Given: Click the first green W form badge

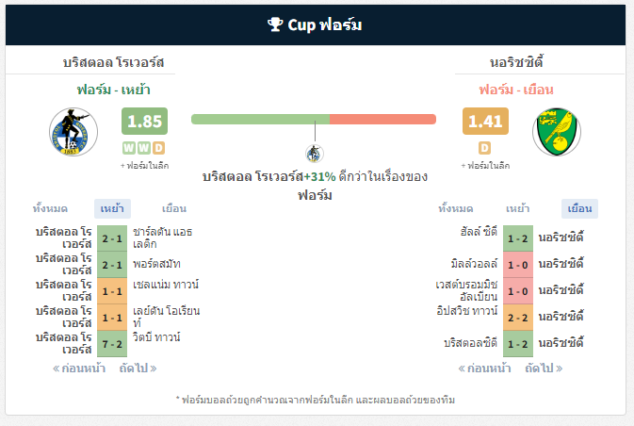Looking at the screenshot, I should click(x=129, y=148).
